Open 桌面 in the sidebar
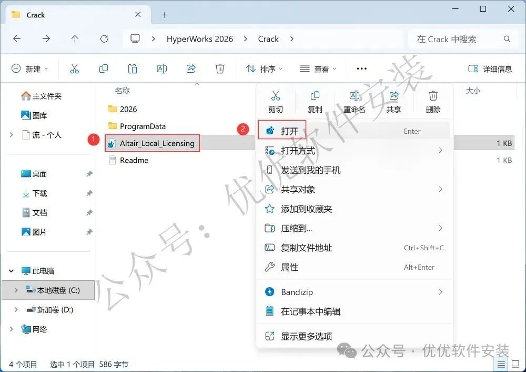 click(34, 174)
